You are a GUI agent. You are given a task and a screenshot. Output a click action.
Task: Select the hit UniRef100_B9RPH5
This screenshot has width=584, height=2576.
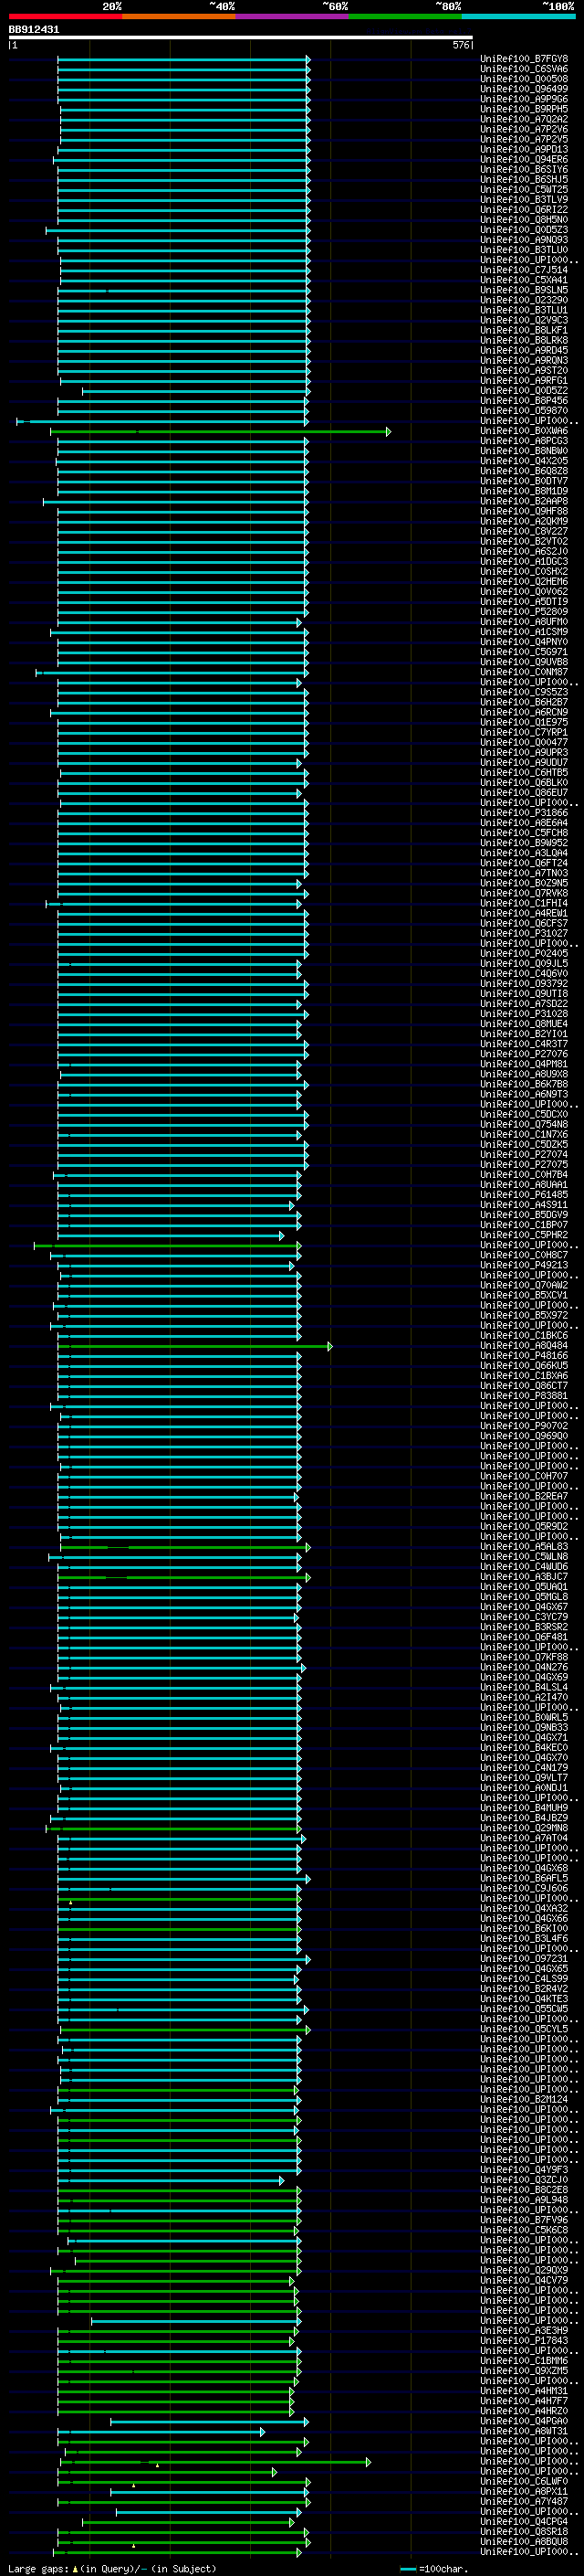524,109
